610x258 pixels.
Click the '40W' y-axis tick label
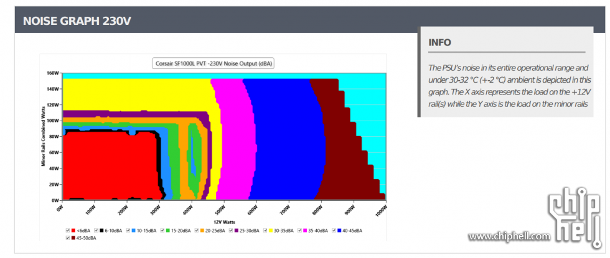click(54, 168)
